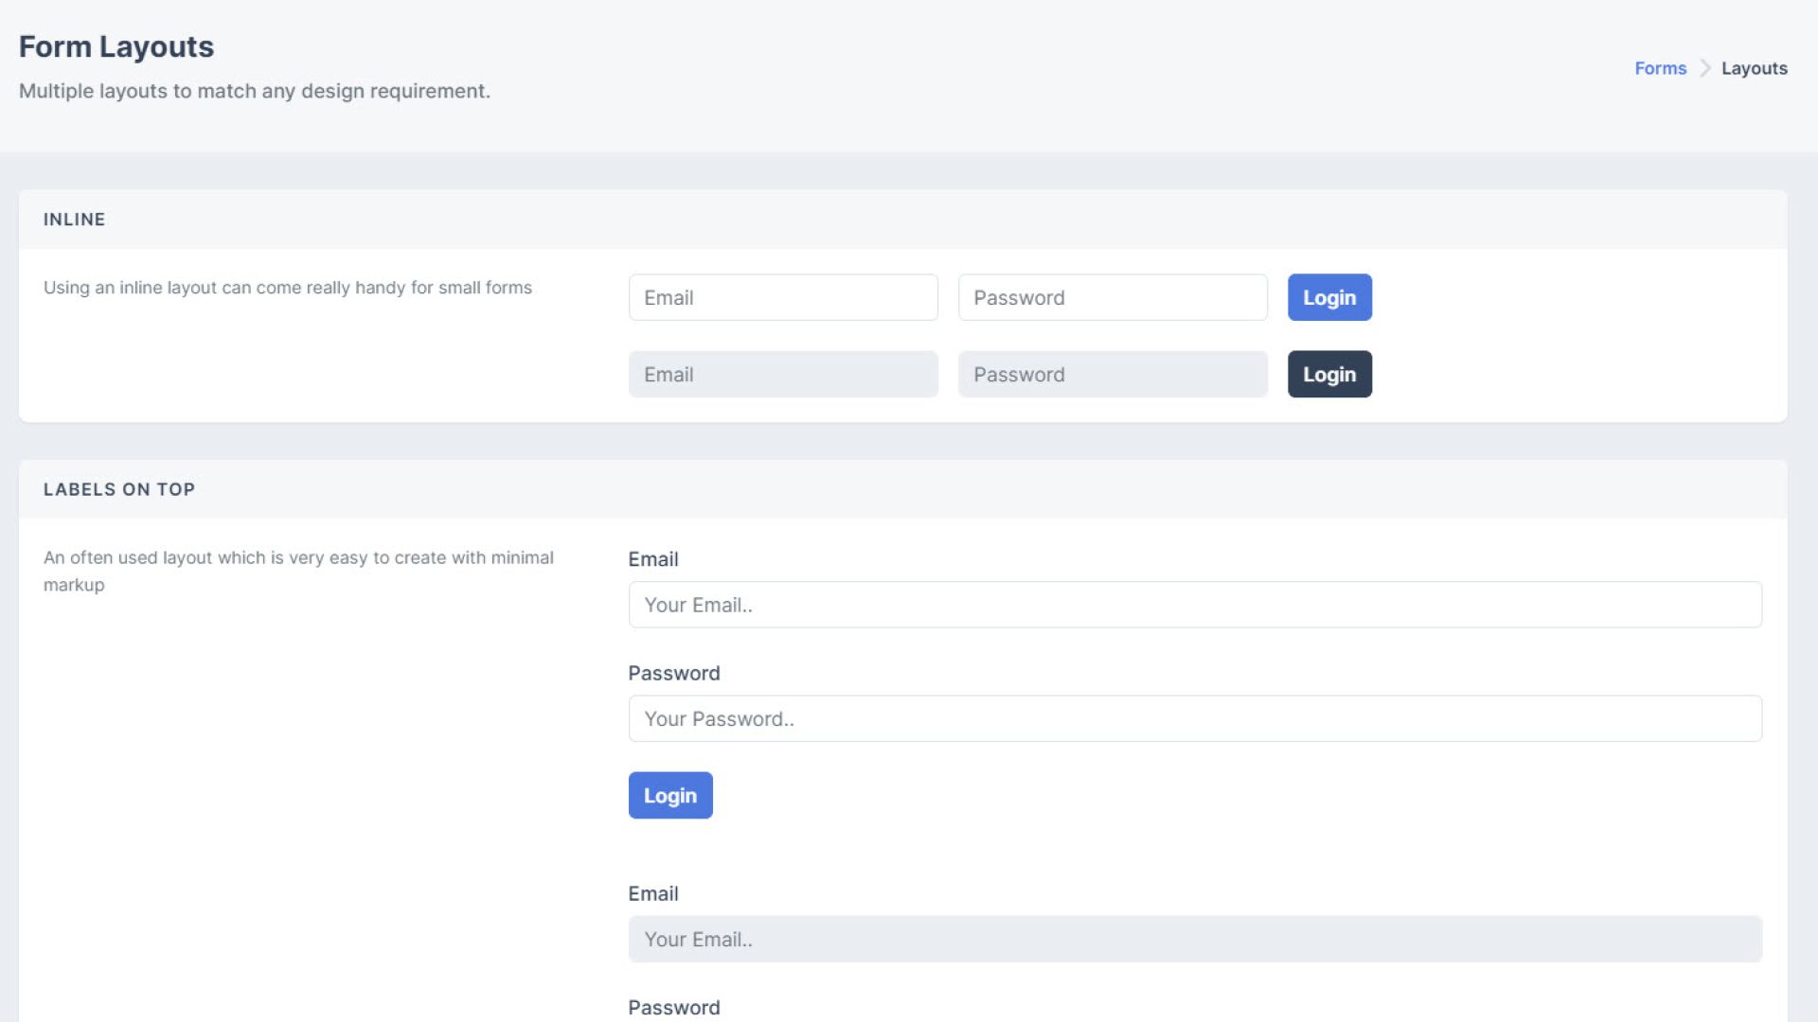Focus the gray inline Password field

(x=1113, y=375)
